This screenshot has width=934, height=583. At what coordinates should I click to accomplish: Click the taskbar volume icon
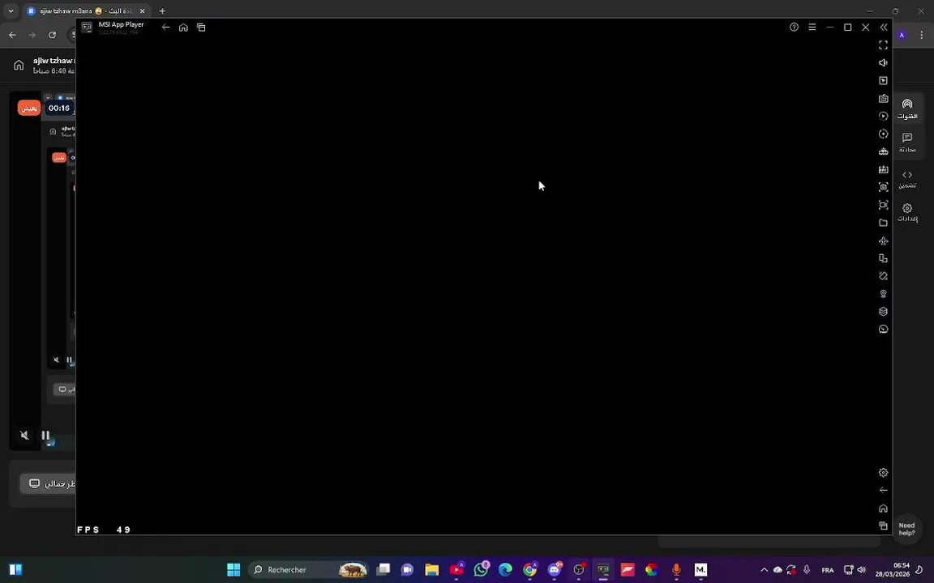pos(861,570)
